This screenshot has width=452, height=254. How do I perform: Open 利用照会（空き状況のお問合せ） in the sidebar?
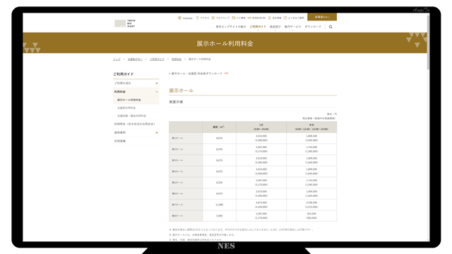(135, 124)
